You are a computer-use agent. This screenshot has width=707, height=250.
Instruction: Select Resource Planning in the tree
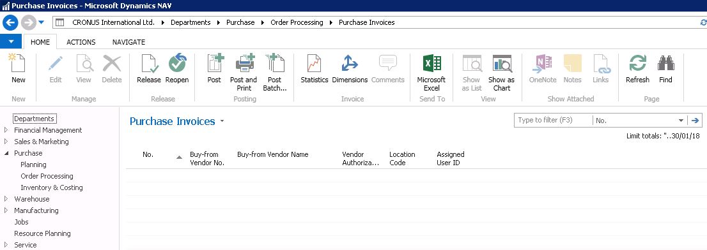tap(42, 233)
